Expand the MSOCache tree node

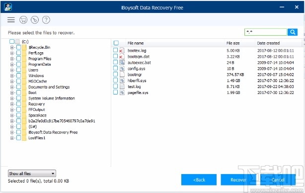pyautogui.click(x=12, y=81)
